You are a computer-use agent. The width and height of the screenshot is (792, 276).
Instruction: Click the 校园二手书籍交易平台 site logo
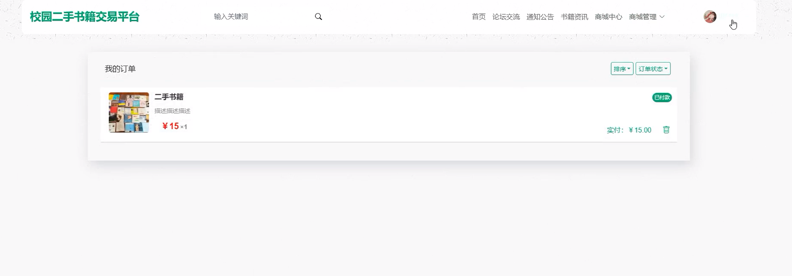[x=85, y=17]
